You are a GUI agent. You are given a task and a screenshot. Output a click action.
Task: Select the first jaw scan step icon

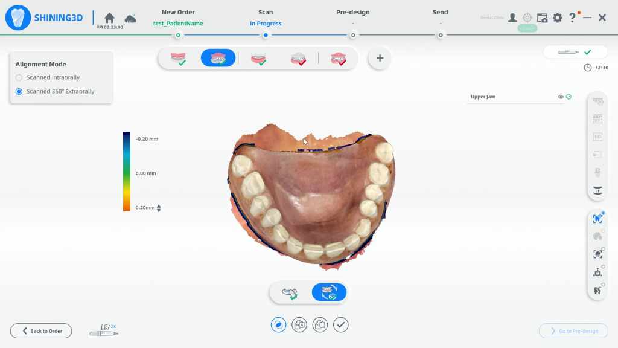pos(179,59)
